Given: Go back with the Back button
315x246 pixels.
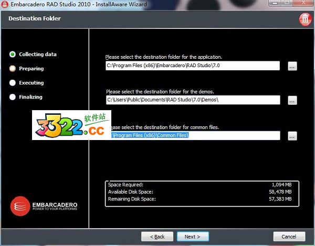Looking at the screenshot, I should pyautogui.click(x=157, y=237).
